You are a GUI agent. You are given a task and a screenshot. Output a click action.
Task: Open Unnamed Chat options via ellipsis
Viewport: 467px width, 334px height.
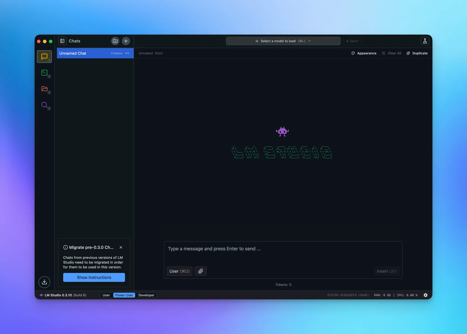[x=127, y=53]
